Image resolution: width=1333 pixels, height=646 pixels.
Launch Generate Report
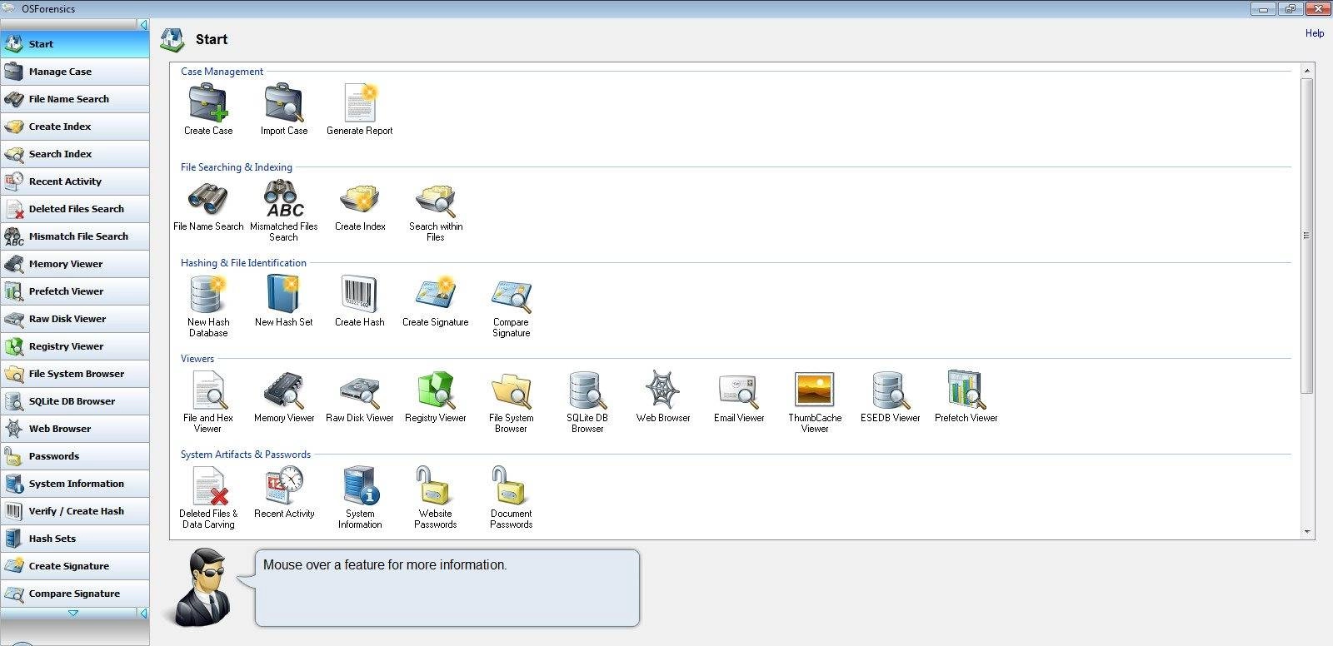click(x=360, y=103)
